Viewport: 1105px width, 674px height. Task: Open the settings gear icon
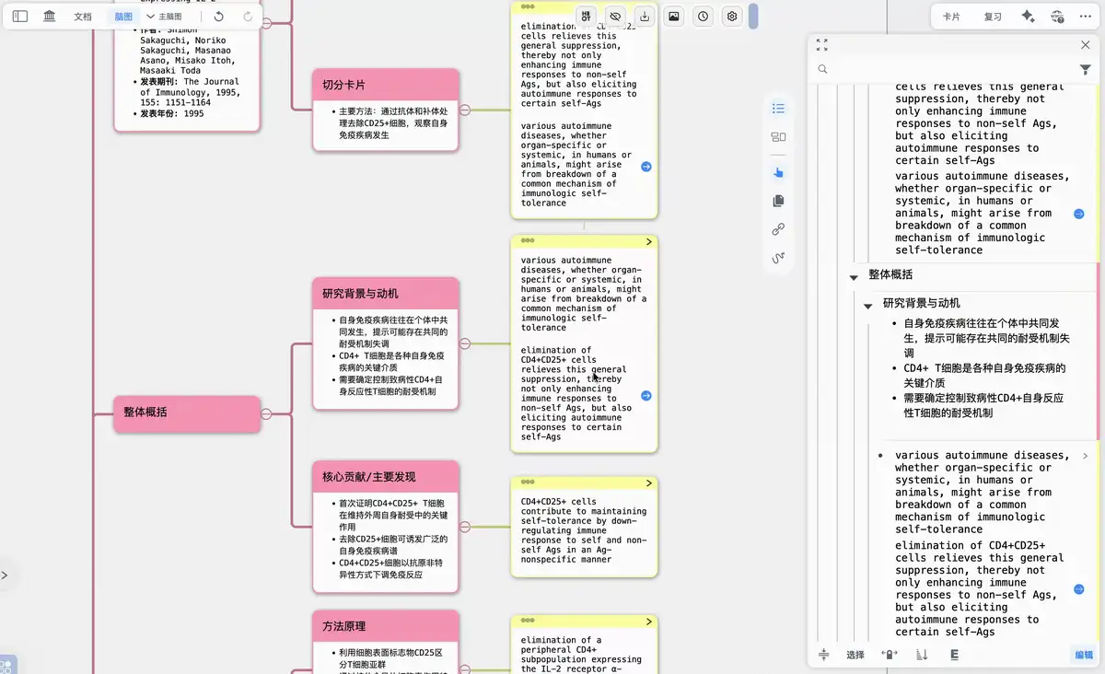(732, 16)
